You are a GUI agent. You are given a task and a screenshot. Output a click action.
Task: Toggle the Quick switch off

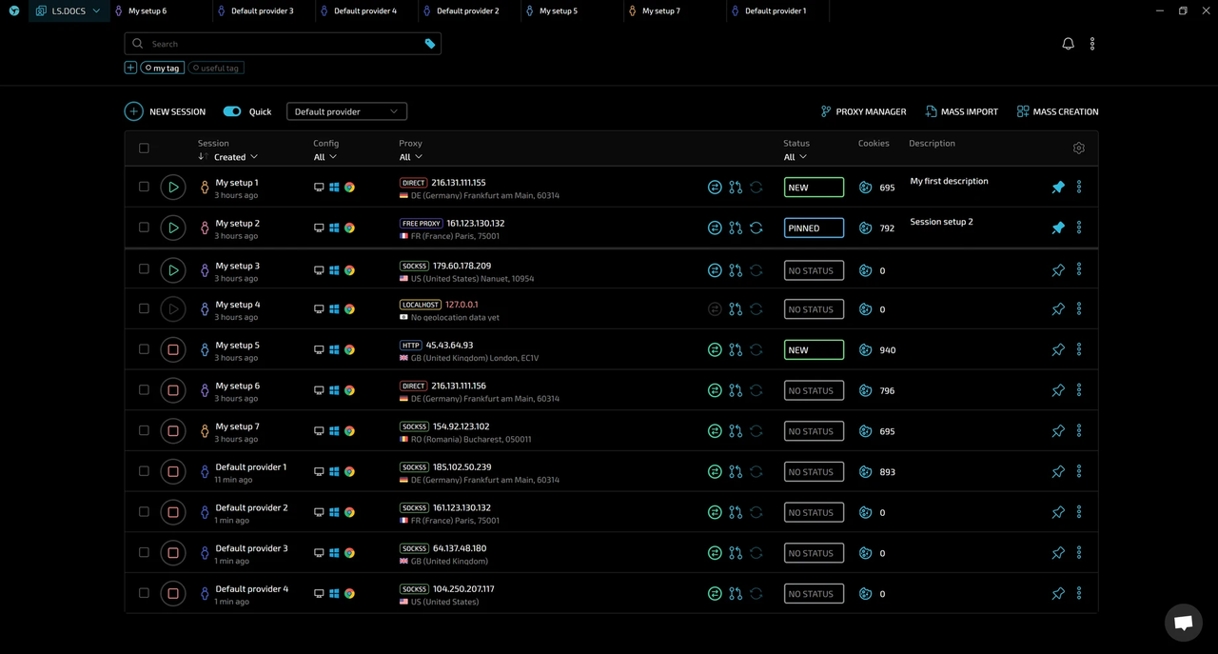pos(232,111)
